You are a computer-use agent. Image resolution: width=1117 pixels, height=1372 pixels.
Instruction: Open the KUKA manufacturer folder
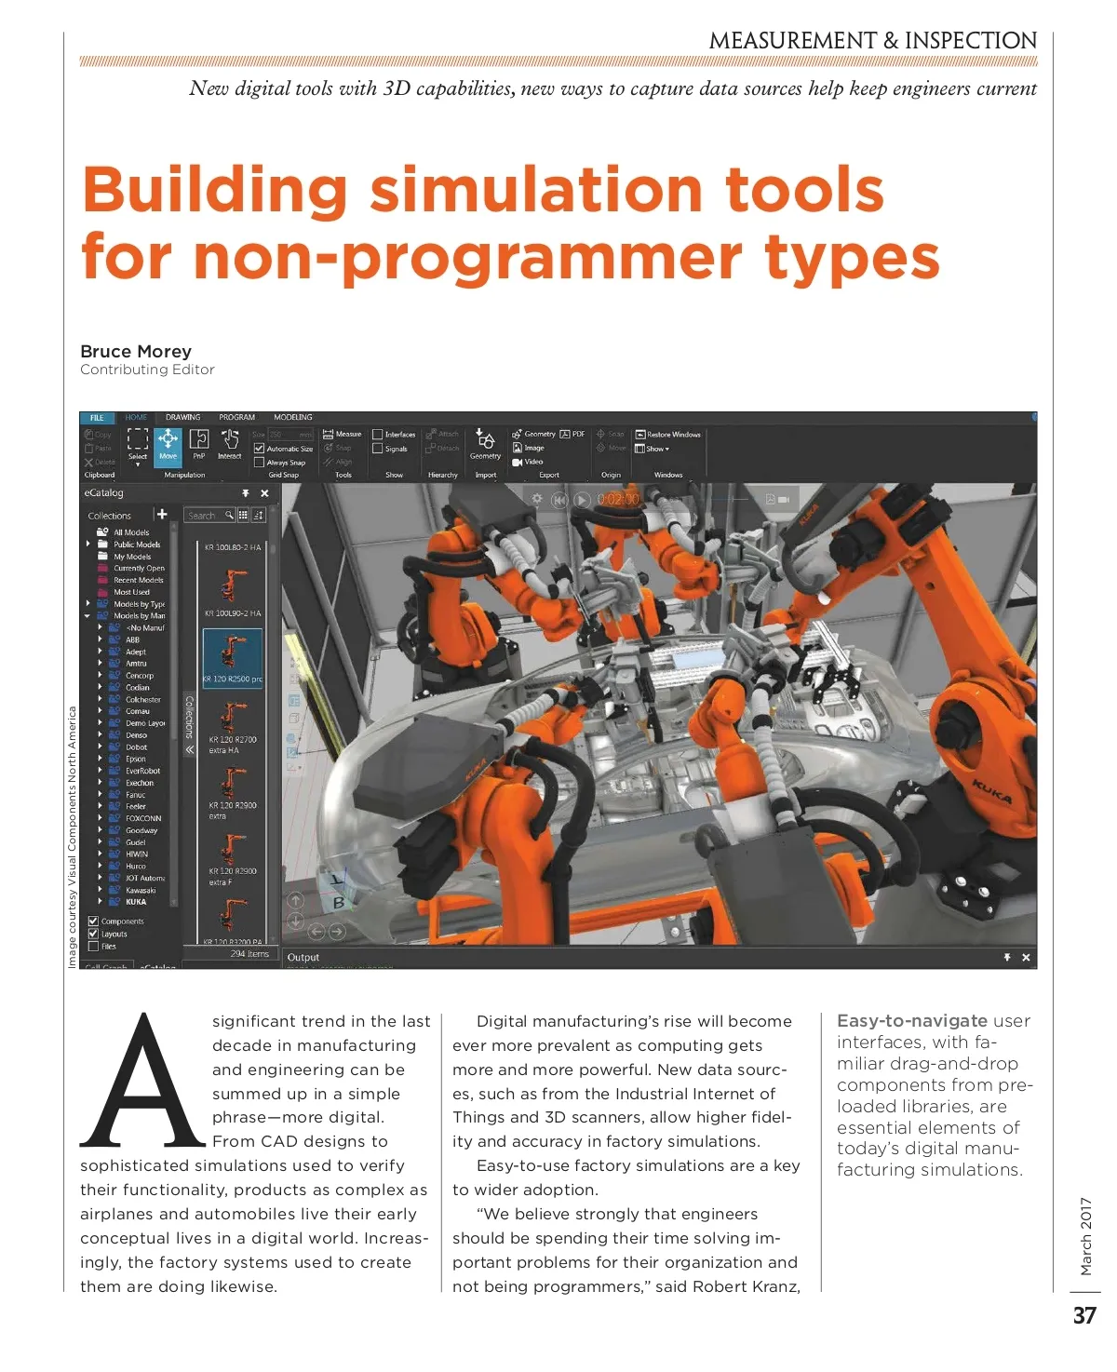136,902
